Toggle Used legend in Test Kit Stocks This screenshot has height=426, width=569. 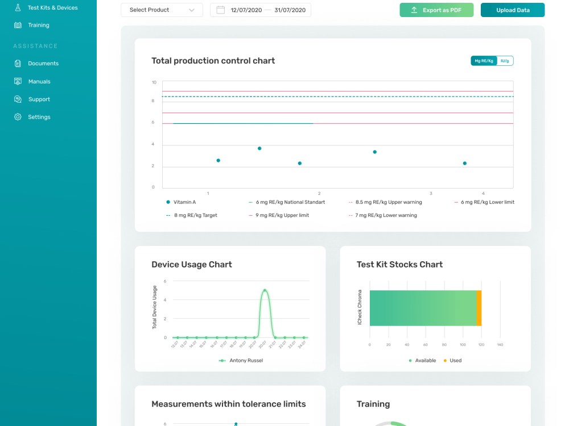coord(452,361)
